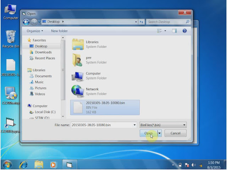This screenshot has width=227, height=170.
Task: Open the Windows Start menu
Action: 7,165
